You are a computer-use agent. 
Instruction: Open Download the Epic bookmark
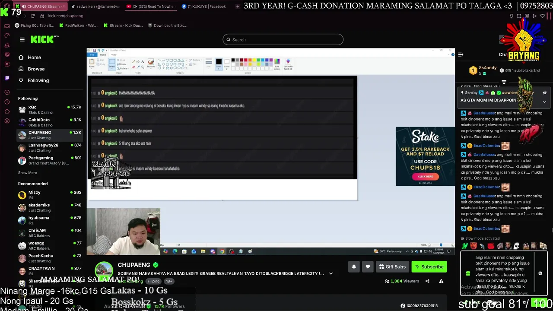coord(167,25)
